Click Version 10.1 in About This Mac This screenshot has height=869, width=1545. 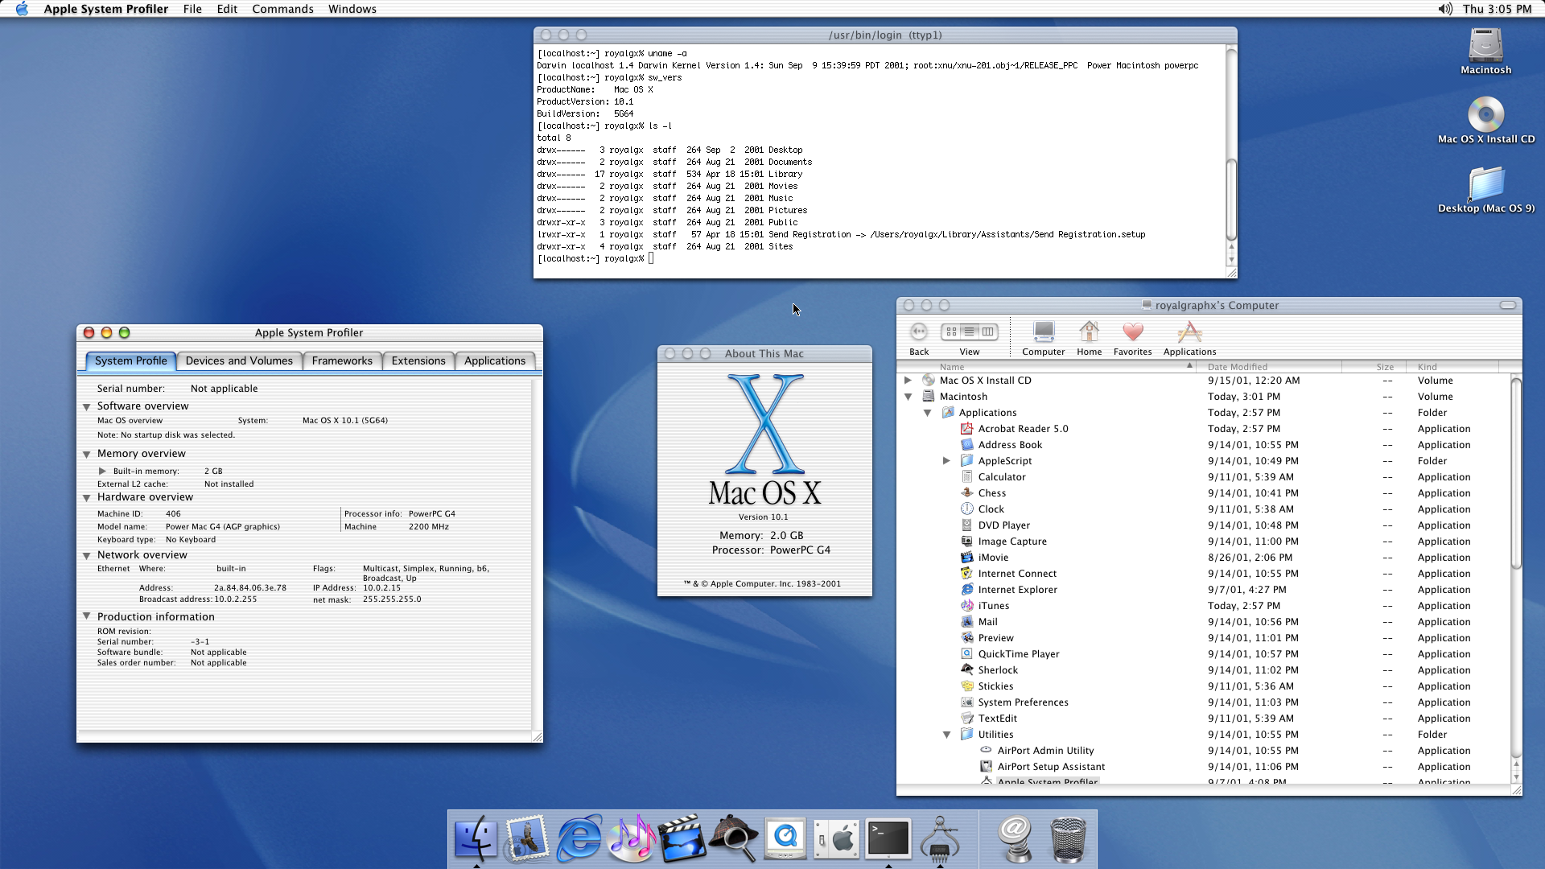tap(763, 517)
